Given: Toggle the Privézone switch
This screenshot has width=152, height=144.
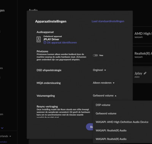Looking at the screenshot, I should 95,55.
